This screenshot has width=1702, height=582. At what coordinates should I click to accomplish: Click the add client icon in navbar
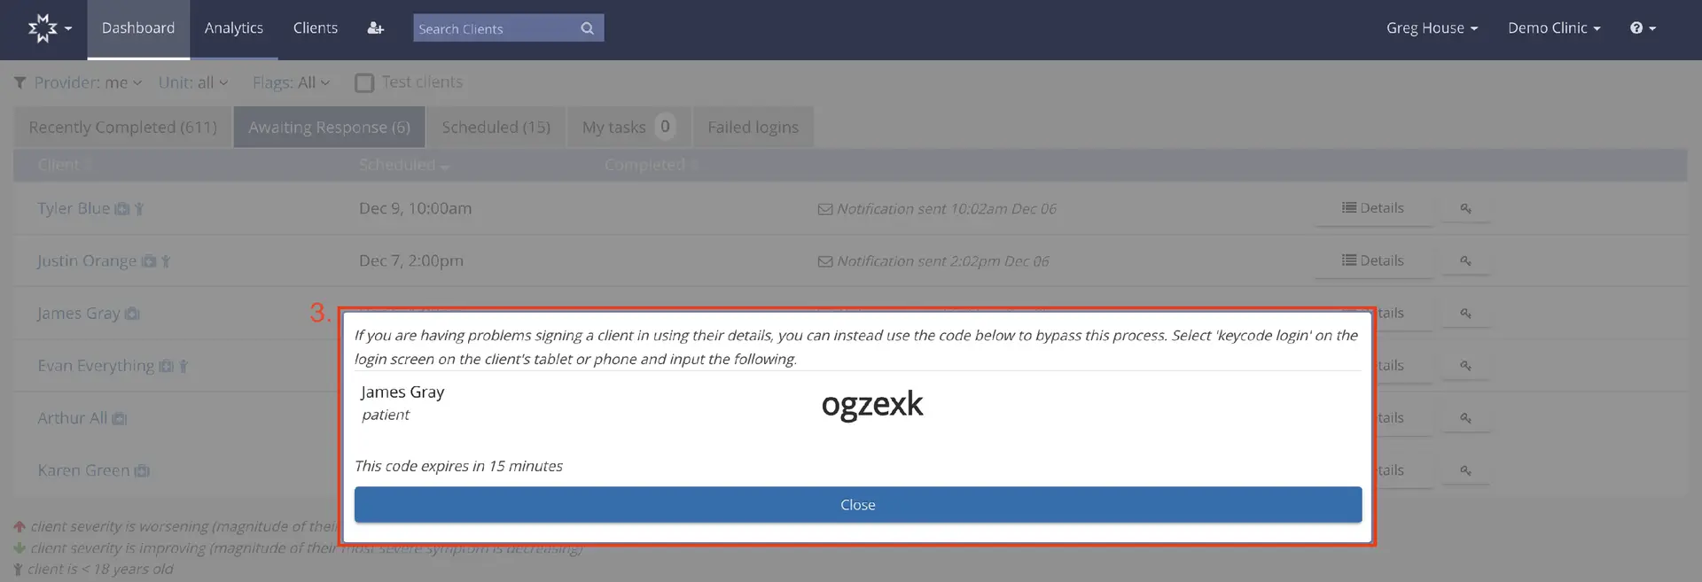375,28
